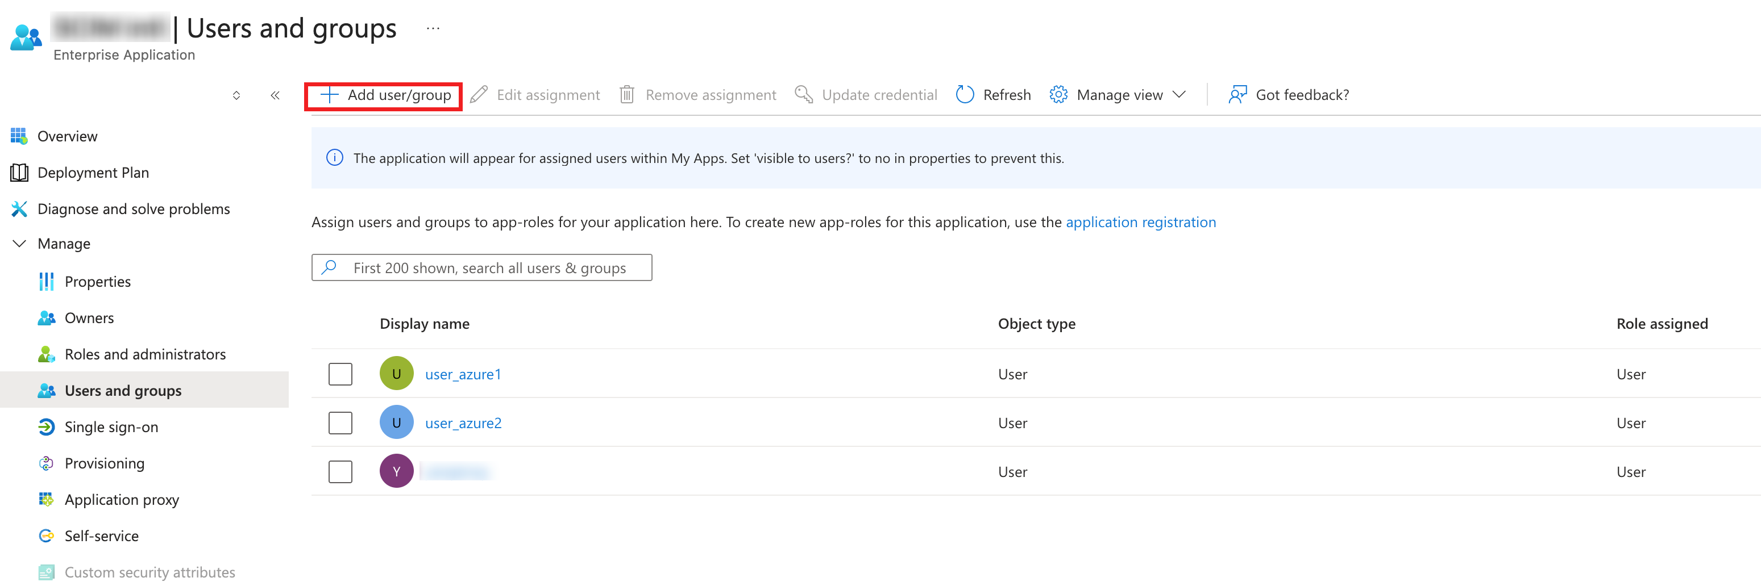Click the Single sign-on icon
This screenshot has width=1761, height=586.
[x=47, y=427]
